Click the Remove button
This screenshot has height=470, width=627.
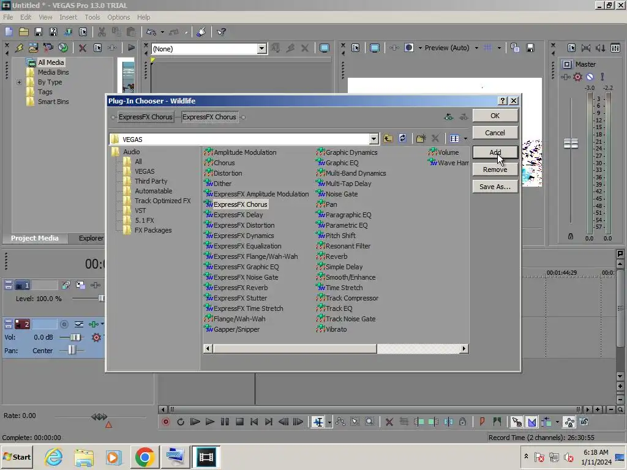pyautogui.click(x=495, y=170)
